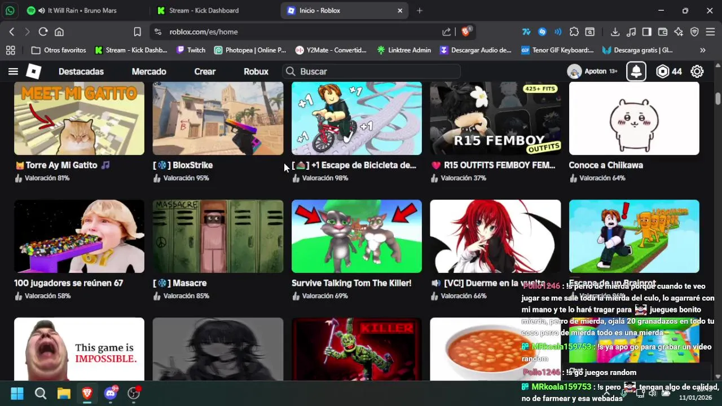The image size is (722, 406).
Task: Show more bookmarks overflow chevron
Action: pyautogui.click(x=703, y=50)
